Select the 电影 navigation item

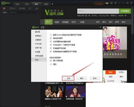(x=57, y=22)
